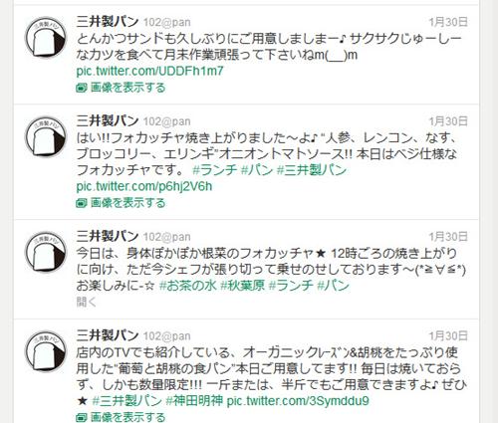
Task: Click the image icon under pic.twitter.com/p6hj2V6h
Action: click(82, 203)
